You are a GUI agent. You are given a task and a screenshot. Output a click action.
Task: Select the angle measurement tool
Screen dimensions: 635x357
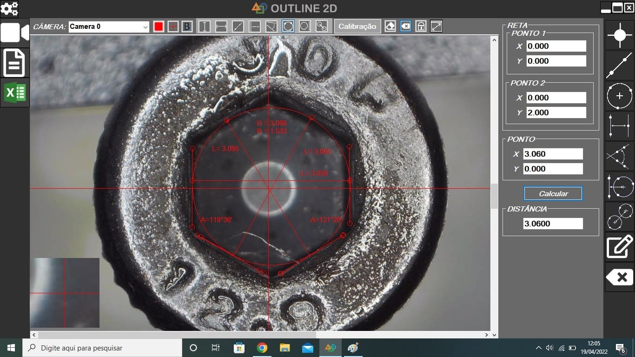coord(271,26)
